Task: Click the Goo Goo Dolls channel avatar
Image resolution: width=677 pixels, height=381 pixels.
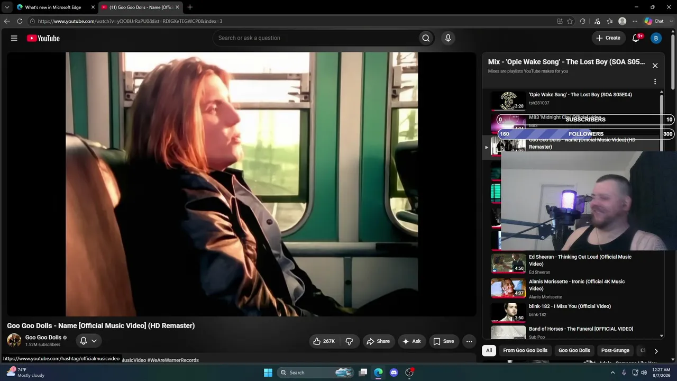Action: pos(14,340)
